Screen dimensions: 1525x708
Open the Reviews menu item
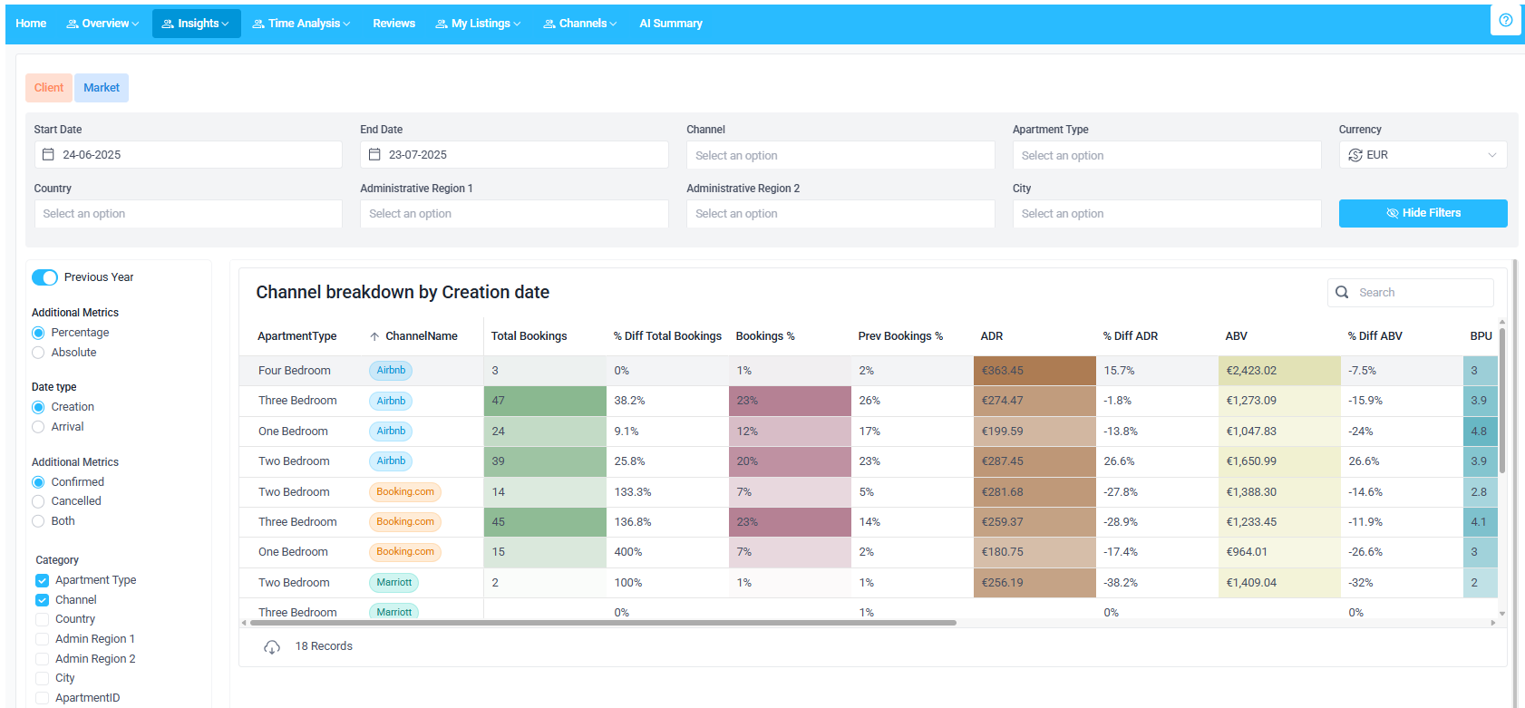393,24
